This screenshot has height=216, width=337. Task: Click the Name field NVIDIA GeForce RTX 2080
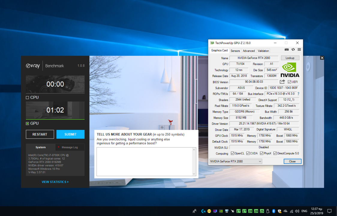254,58
